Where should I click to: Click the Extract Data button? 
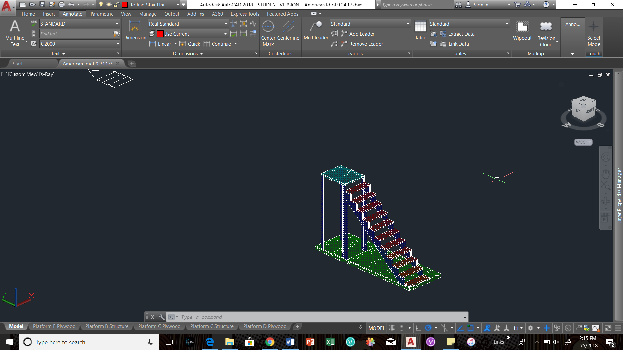click(461, 34)
